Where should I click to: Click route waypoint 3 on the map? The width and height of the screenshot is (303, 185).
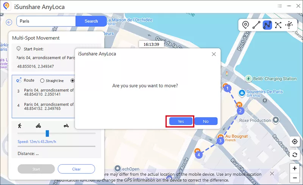pos(220,141)
